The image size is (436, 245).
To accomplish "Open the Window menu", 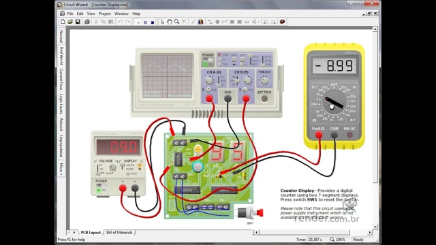I will point(121,14).
